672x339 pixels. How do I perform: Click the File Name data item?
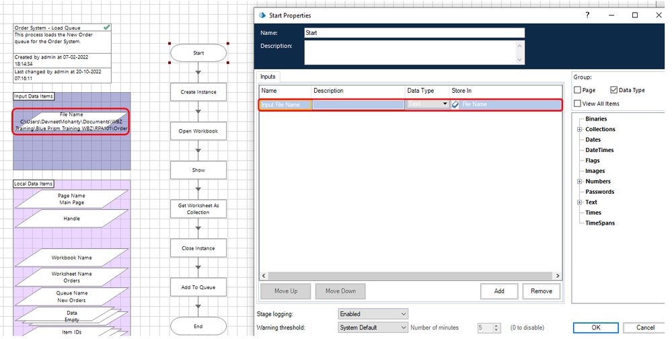pyautogui.click(x=71, y=121)
